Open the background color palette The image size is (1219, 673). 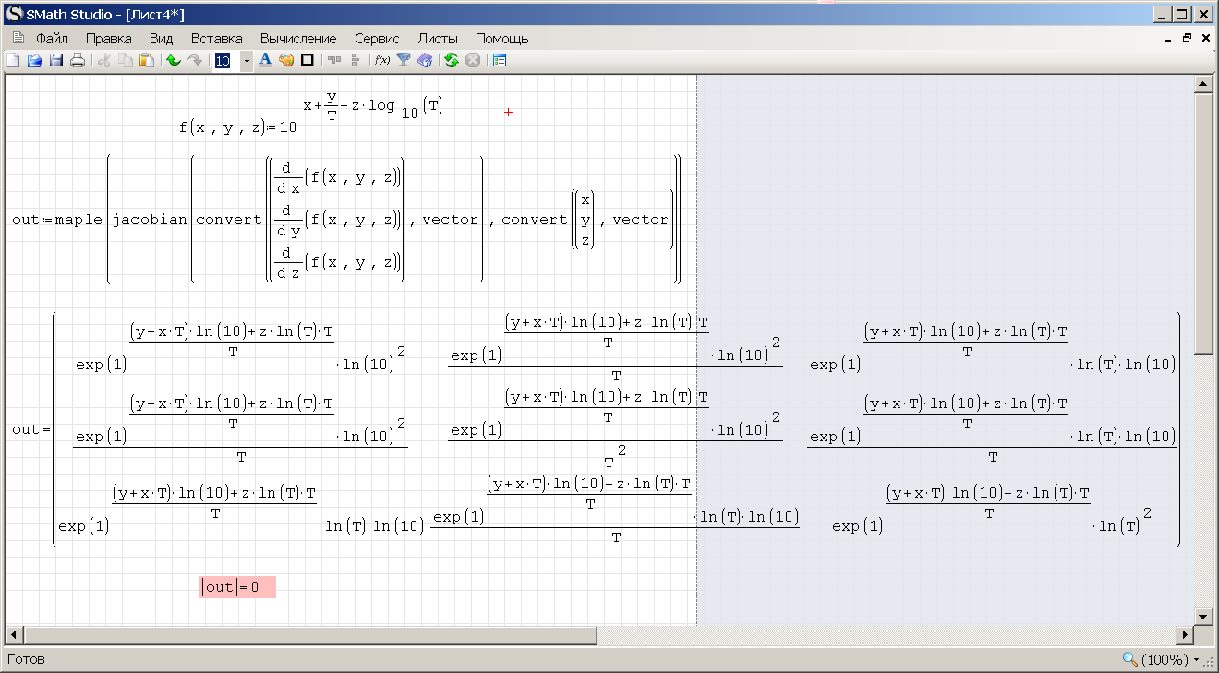pyautogui.click(x=286, y=61)
